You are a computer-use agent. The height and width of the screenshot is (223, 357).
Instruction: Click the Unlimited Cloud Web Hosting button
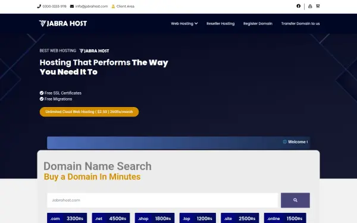(89, 112)
